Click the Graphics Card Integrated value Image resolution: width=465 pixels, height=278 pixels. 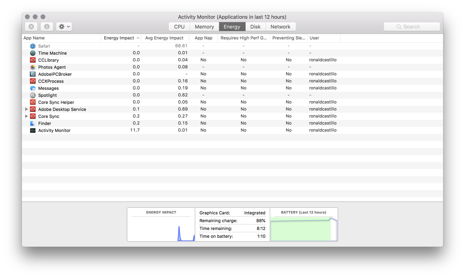click(x=255, y=213)
